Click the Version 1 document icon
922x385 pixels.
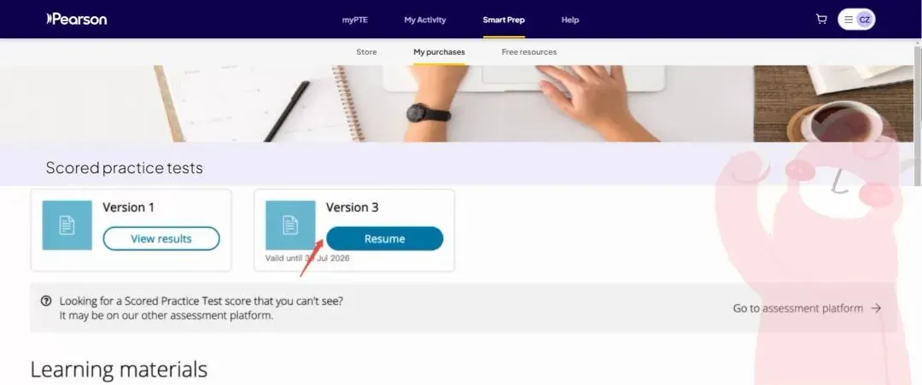(x=67, y=225)
